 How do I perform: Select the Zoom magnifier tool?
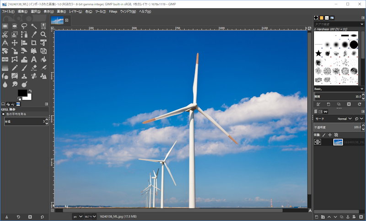pos(43,34)
